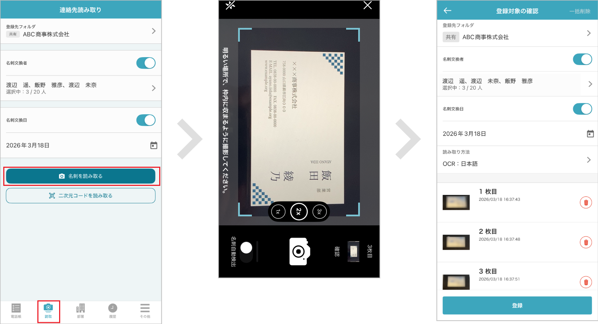This screenshot has height=324, width=598.
Task: Open calendar icon beside date on 連絡先読み取り screen
Action: (x=154, y=145)
